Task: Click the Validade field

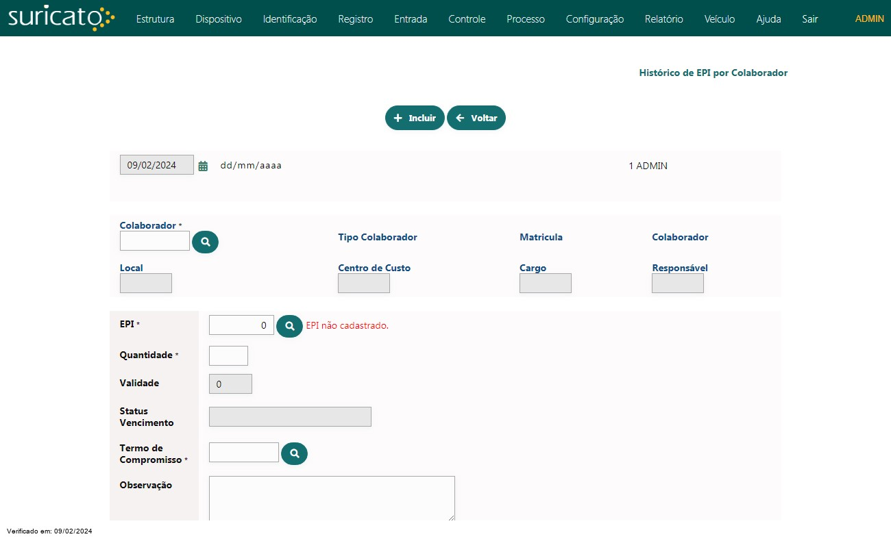Action: point(230,384)
